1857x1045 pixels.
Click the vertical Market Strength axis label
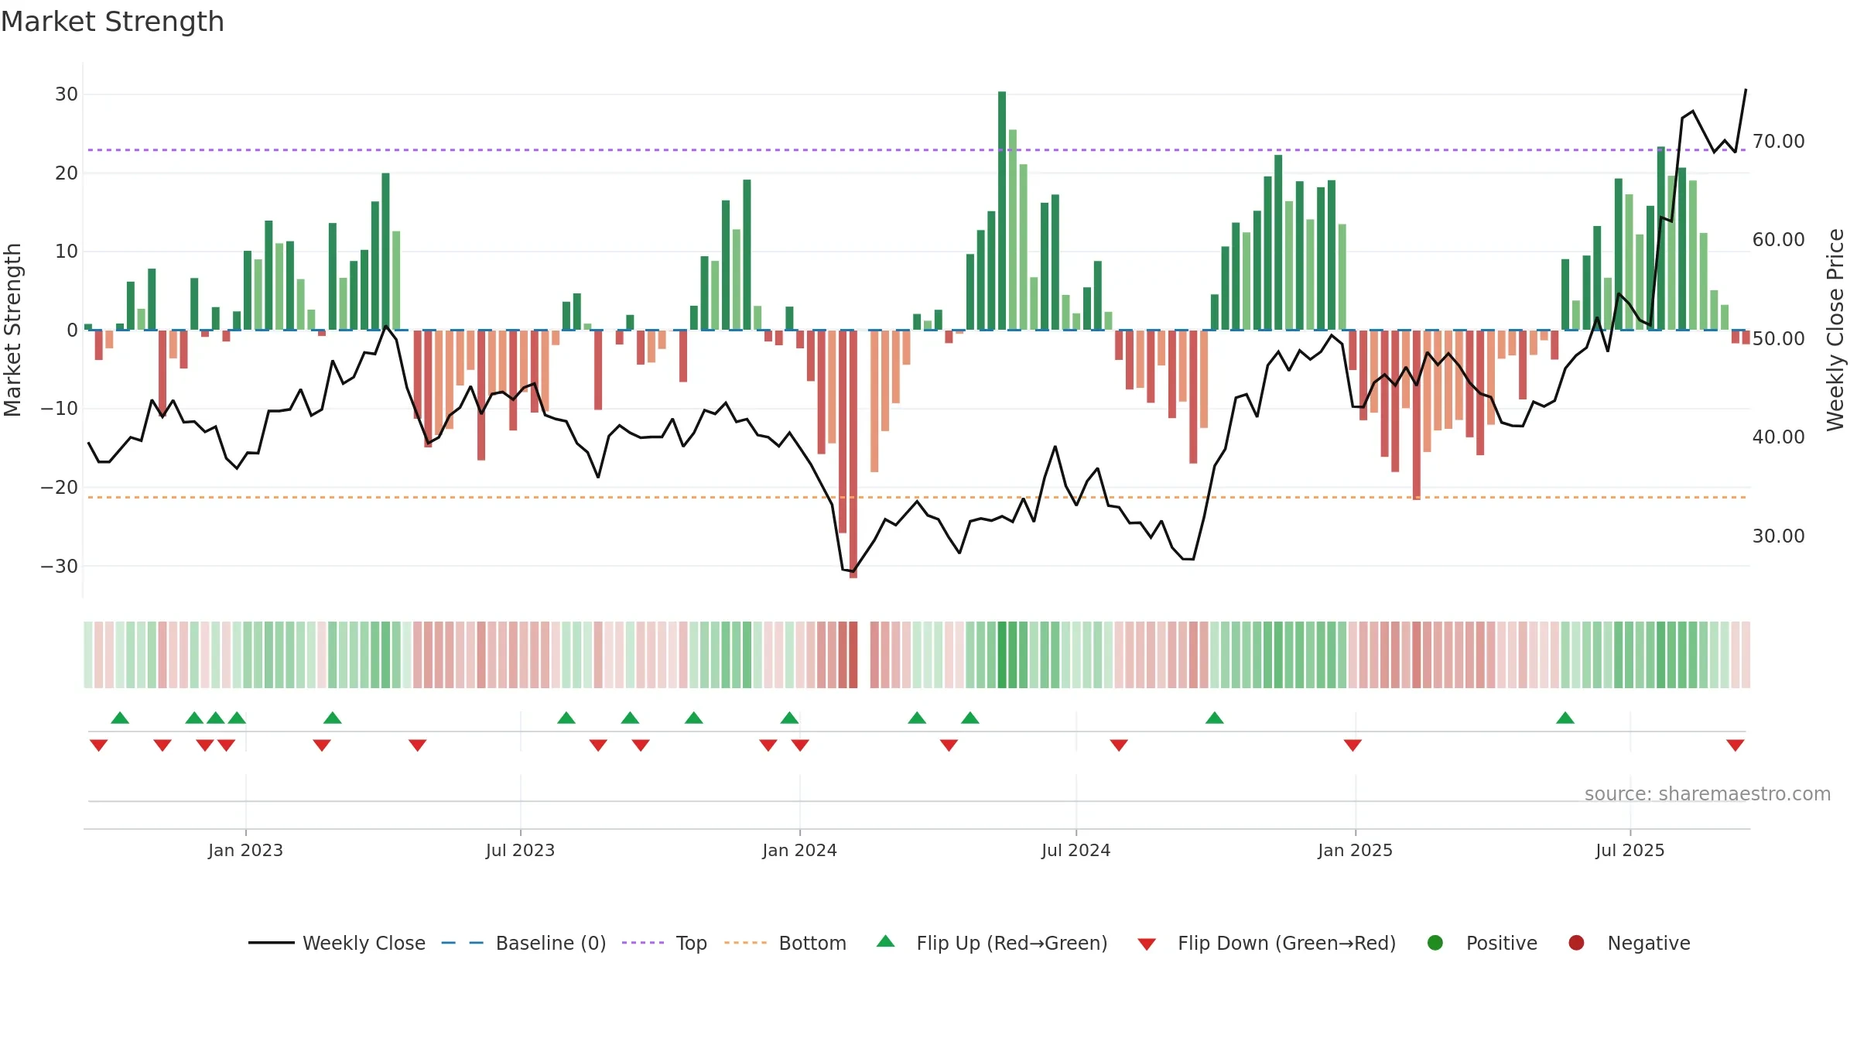(x=12, y=330)
